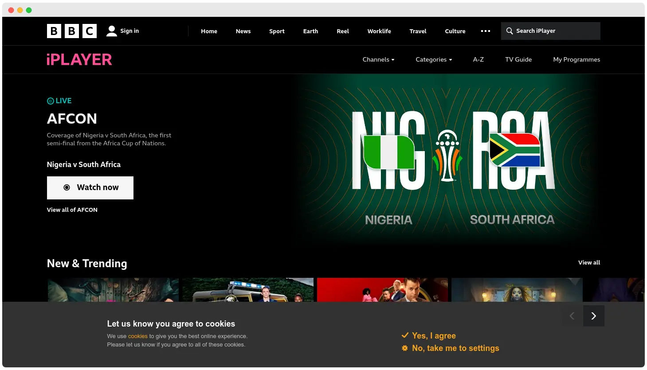Click the search magnifier icon
Screen dimensions: 647x370
pos(510,31)
